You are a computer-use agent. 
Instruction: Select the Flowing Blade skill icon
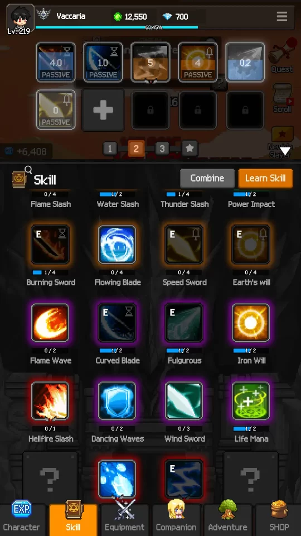(117, 245)
